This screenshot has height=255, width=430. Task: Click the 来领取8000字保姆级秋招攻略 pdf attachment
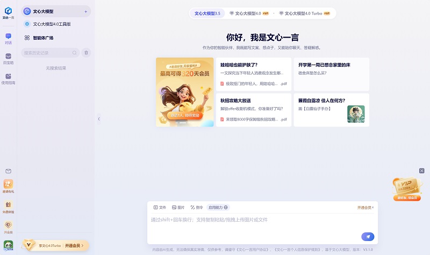pos(254,119)
